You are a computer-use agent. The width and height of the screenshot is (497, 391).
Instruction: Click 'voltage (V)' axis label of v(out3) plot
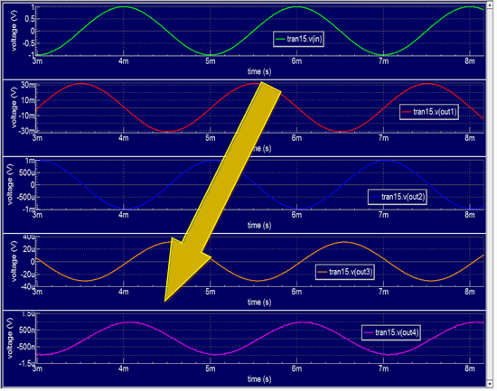pyautogui.click(x=14, y=261)
